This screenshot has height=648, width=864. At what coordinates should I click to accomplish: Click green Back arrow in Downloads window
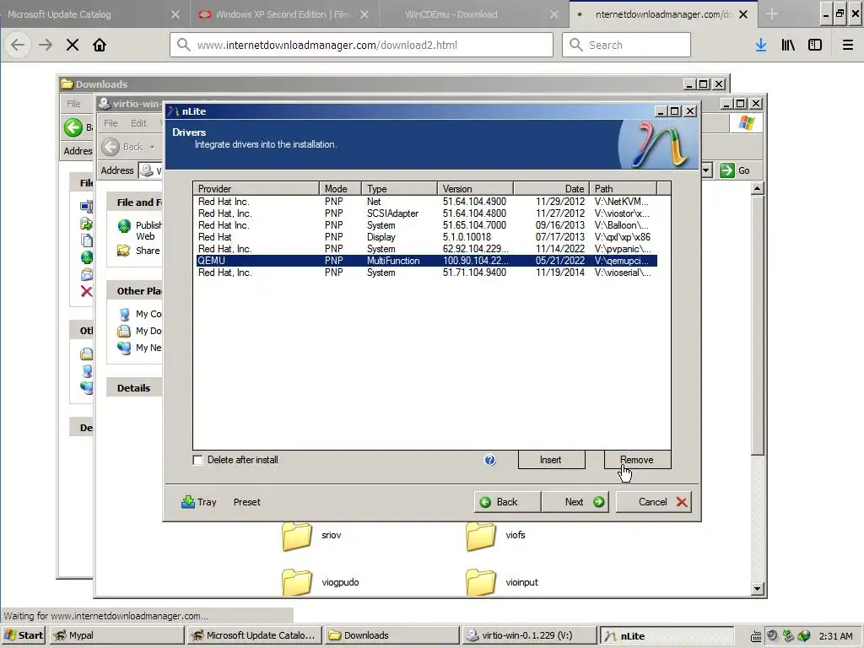tap(73, 127)
